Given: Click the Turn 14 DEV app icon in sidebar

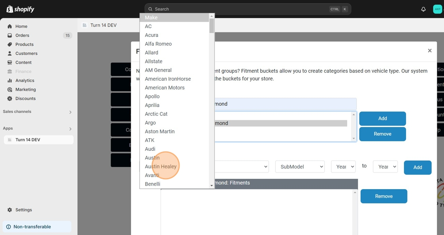Looking at the screenshot, I should click(x=10, y=140).
